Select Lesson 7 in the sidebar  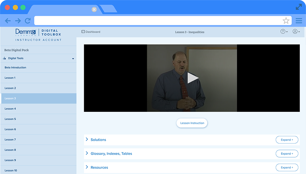click(10, 140)
